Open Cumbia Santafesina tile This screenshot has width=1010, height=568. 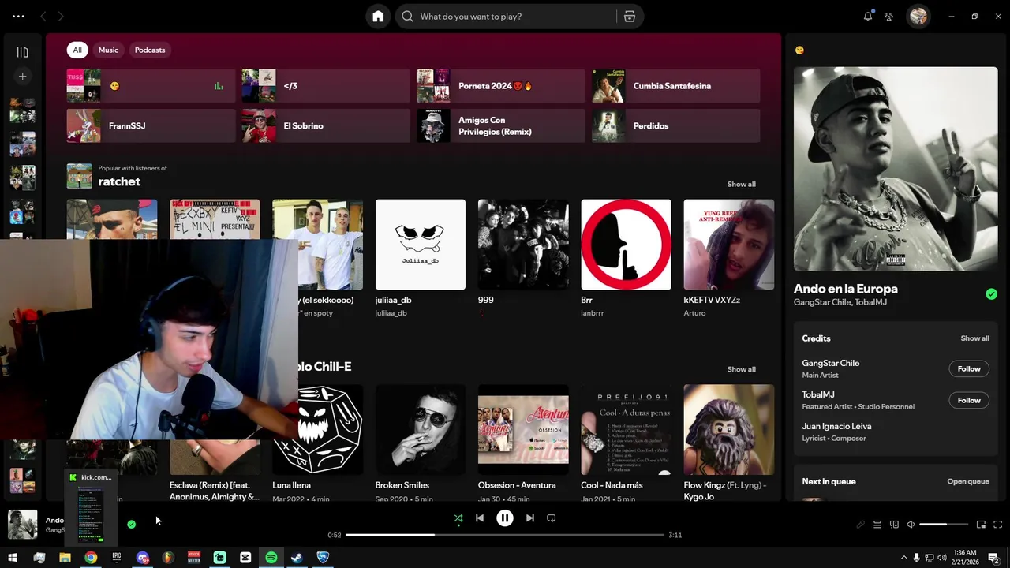coord(676,86)
